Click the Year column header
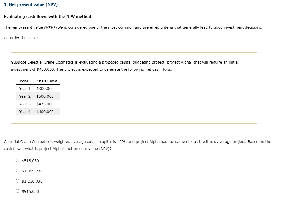Screen dimensions: 282x202 point(24,81)
